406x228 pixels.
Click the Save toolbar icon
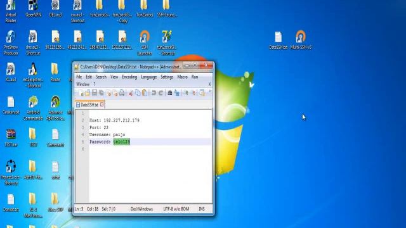(x=95, y=93)
